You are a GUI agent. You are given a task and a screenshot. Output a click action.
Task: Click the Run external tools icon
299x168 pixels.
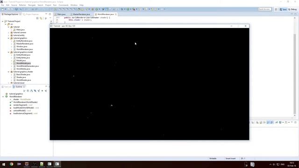[134, 9]
